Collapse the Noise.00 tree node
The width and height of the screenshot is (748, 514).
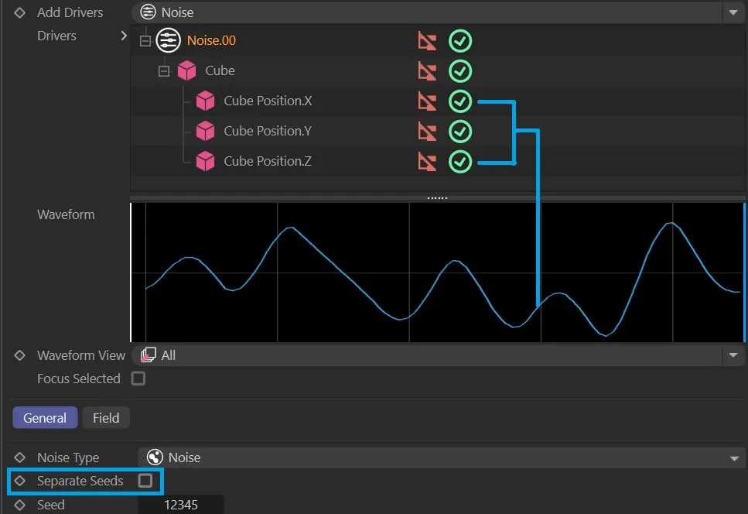(x=145, y=41)
